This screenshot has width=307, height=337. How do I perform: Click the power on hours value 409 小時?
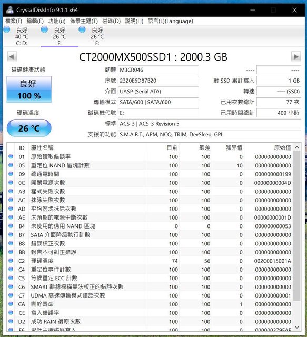point(279,113)
